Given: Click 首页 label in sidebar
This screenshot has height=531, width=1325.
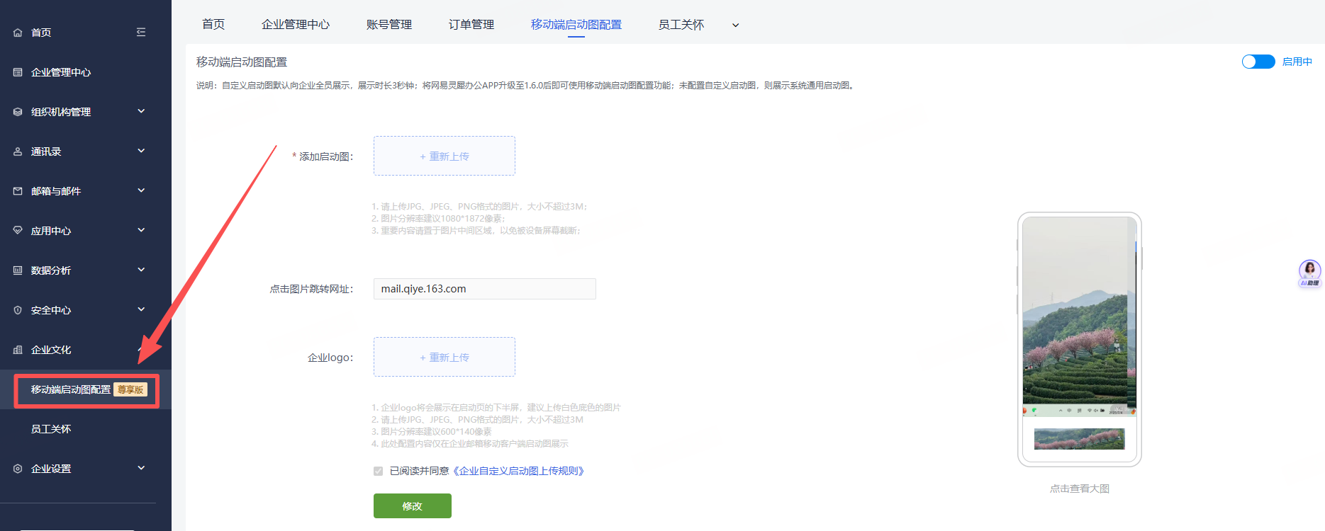Looking at the screenshot, I should coord(41,33).
